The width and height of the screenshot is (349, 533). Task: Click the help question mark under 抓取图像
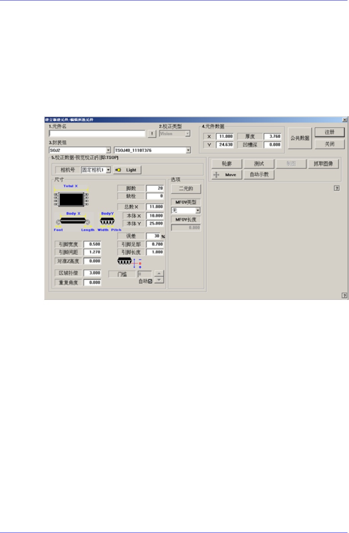(x=336, y=188)
